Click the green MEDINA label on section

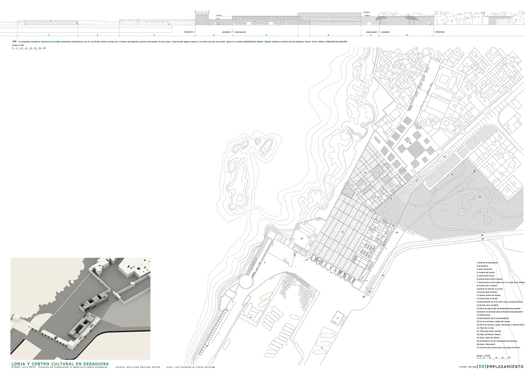[439, 32]
